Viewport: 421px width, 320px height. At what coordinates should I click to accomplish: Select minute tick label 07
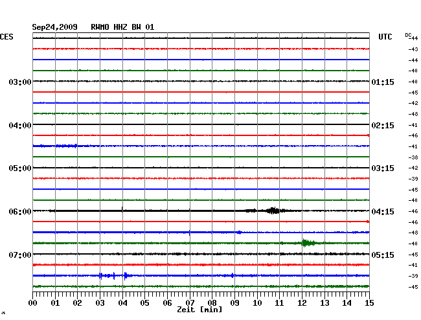coord(190,303)
